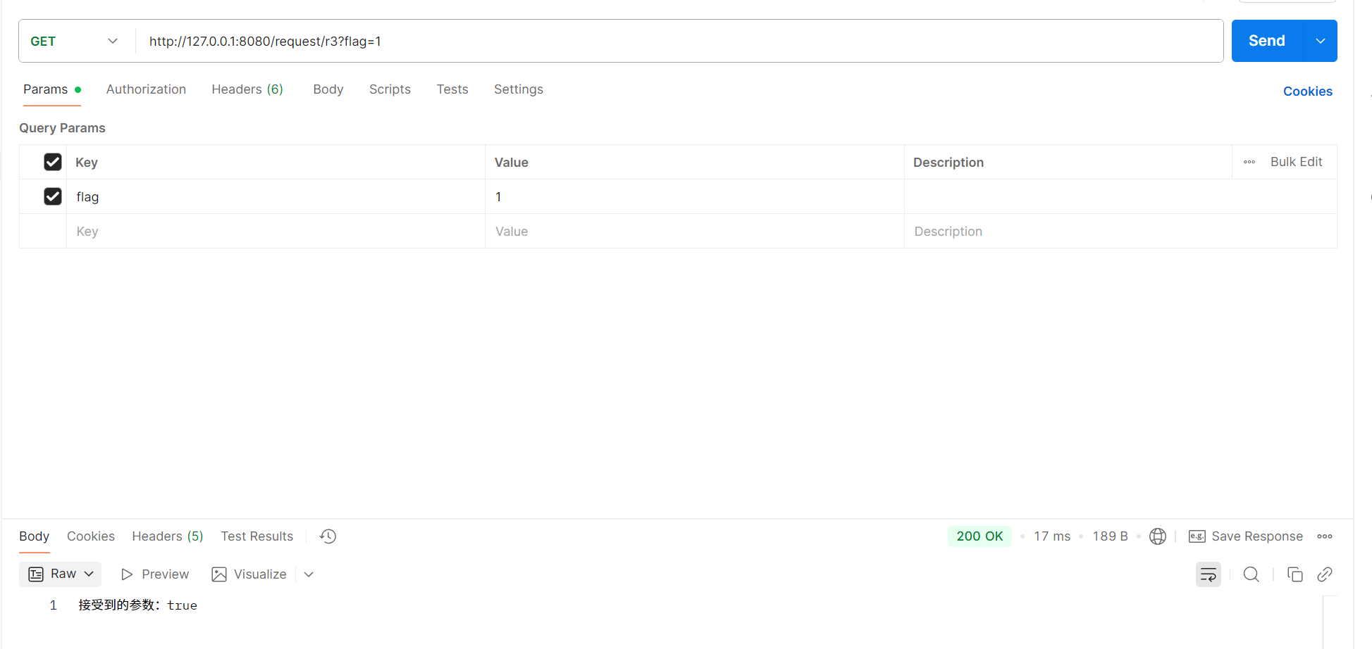Open response history clock icon
Image resolution: width=1372 pixels, height=649 pixels.
pos(328,536)
